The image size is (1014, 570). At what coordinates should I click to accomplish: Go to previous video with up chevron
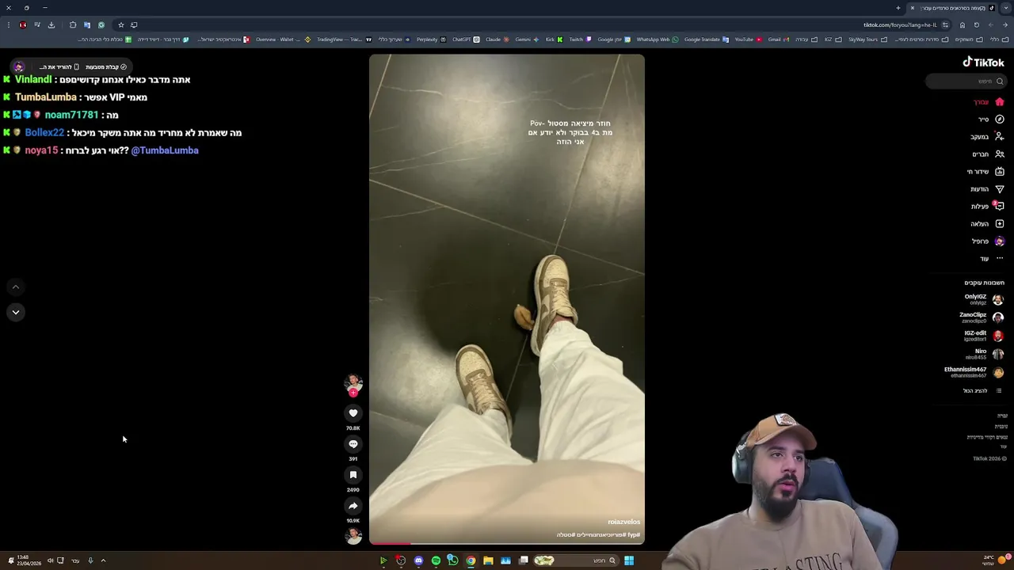point(15,287)
